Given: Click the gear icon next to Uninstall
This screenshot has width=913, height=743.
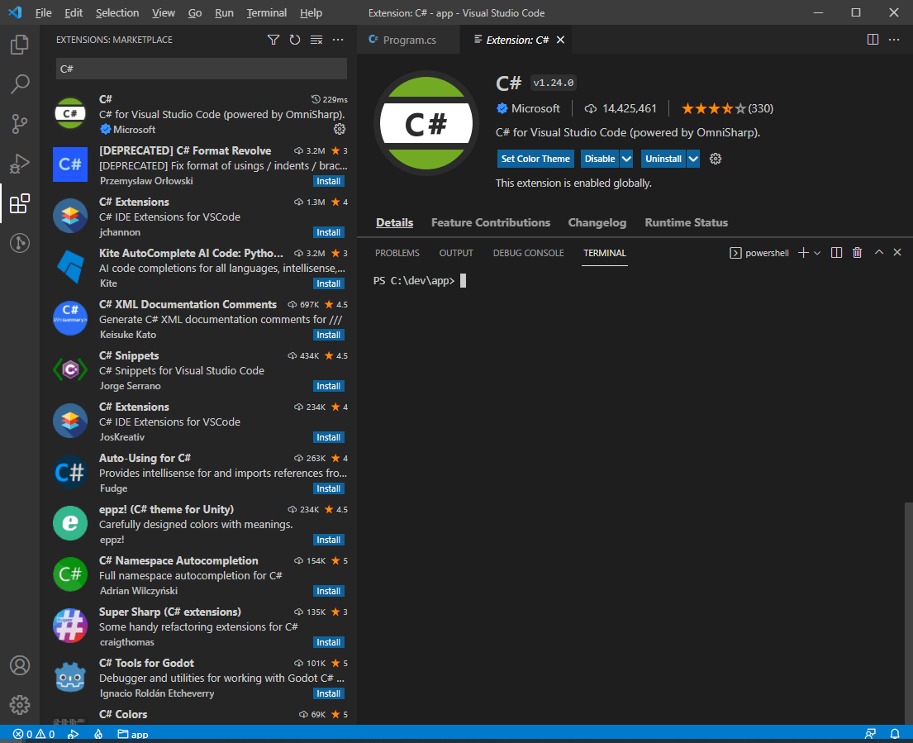Looking at the screenshot, I should pyautogui.click(x=716, y=159).
